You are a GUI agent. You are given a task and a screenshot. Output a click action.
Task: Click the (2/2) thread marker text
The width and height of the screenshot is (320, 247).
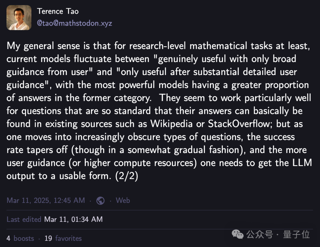[x=127, y=176]
